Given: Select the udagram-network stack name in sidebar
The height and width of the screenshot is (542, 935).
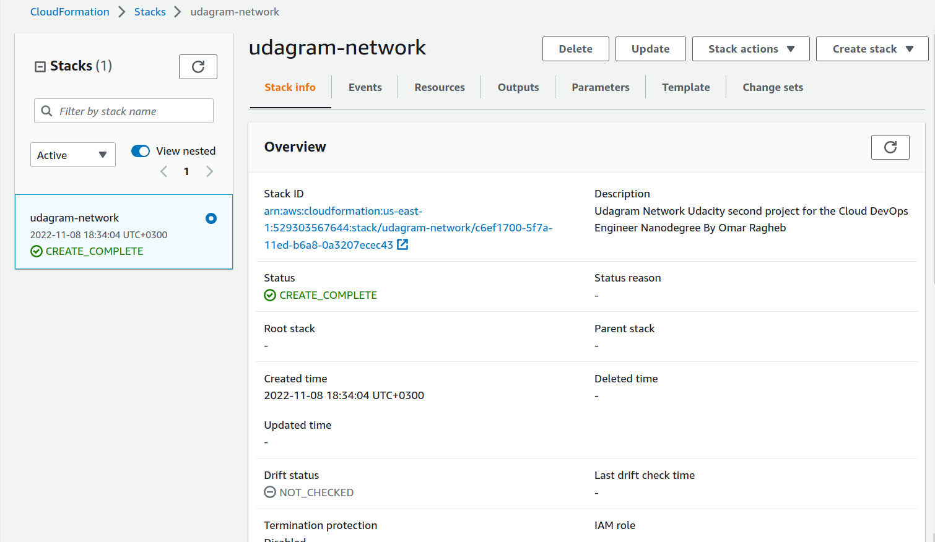Looking at the screenshot, I should [x=74, y=218].
